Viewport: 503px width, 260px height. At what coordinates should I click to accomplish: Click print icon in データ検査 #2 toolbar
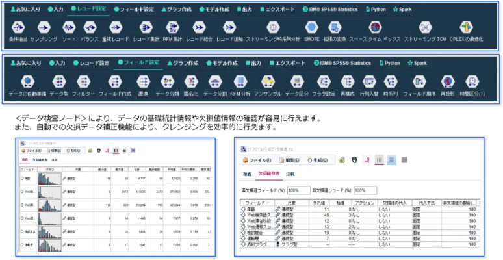355,160
